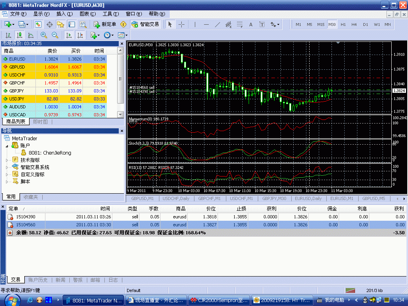Open the periodicity clock dropdown arrow
This screenshot has height=306, width=408.
pyautogui.click(x=112, y=35)
